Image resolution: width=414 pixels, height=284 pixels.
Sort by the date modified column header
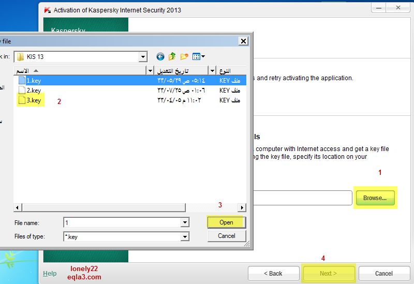pos(182,71)
